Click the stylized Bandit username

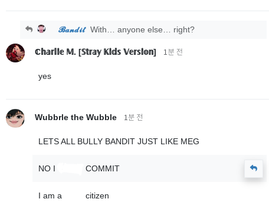pyautogui.click(x=72, y=29)
